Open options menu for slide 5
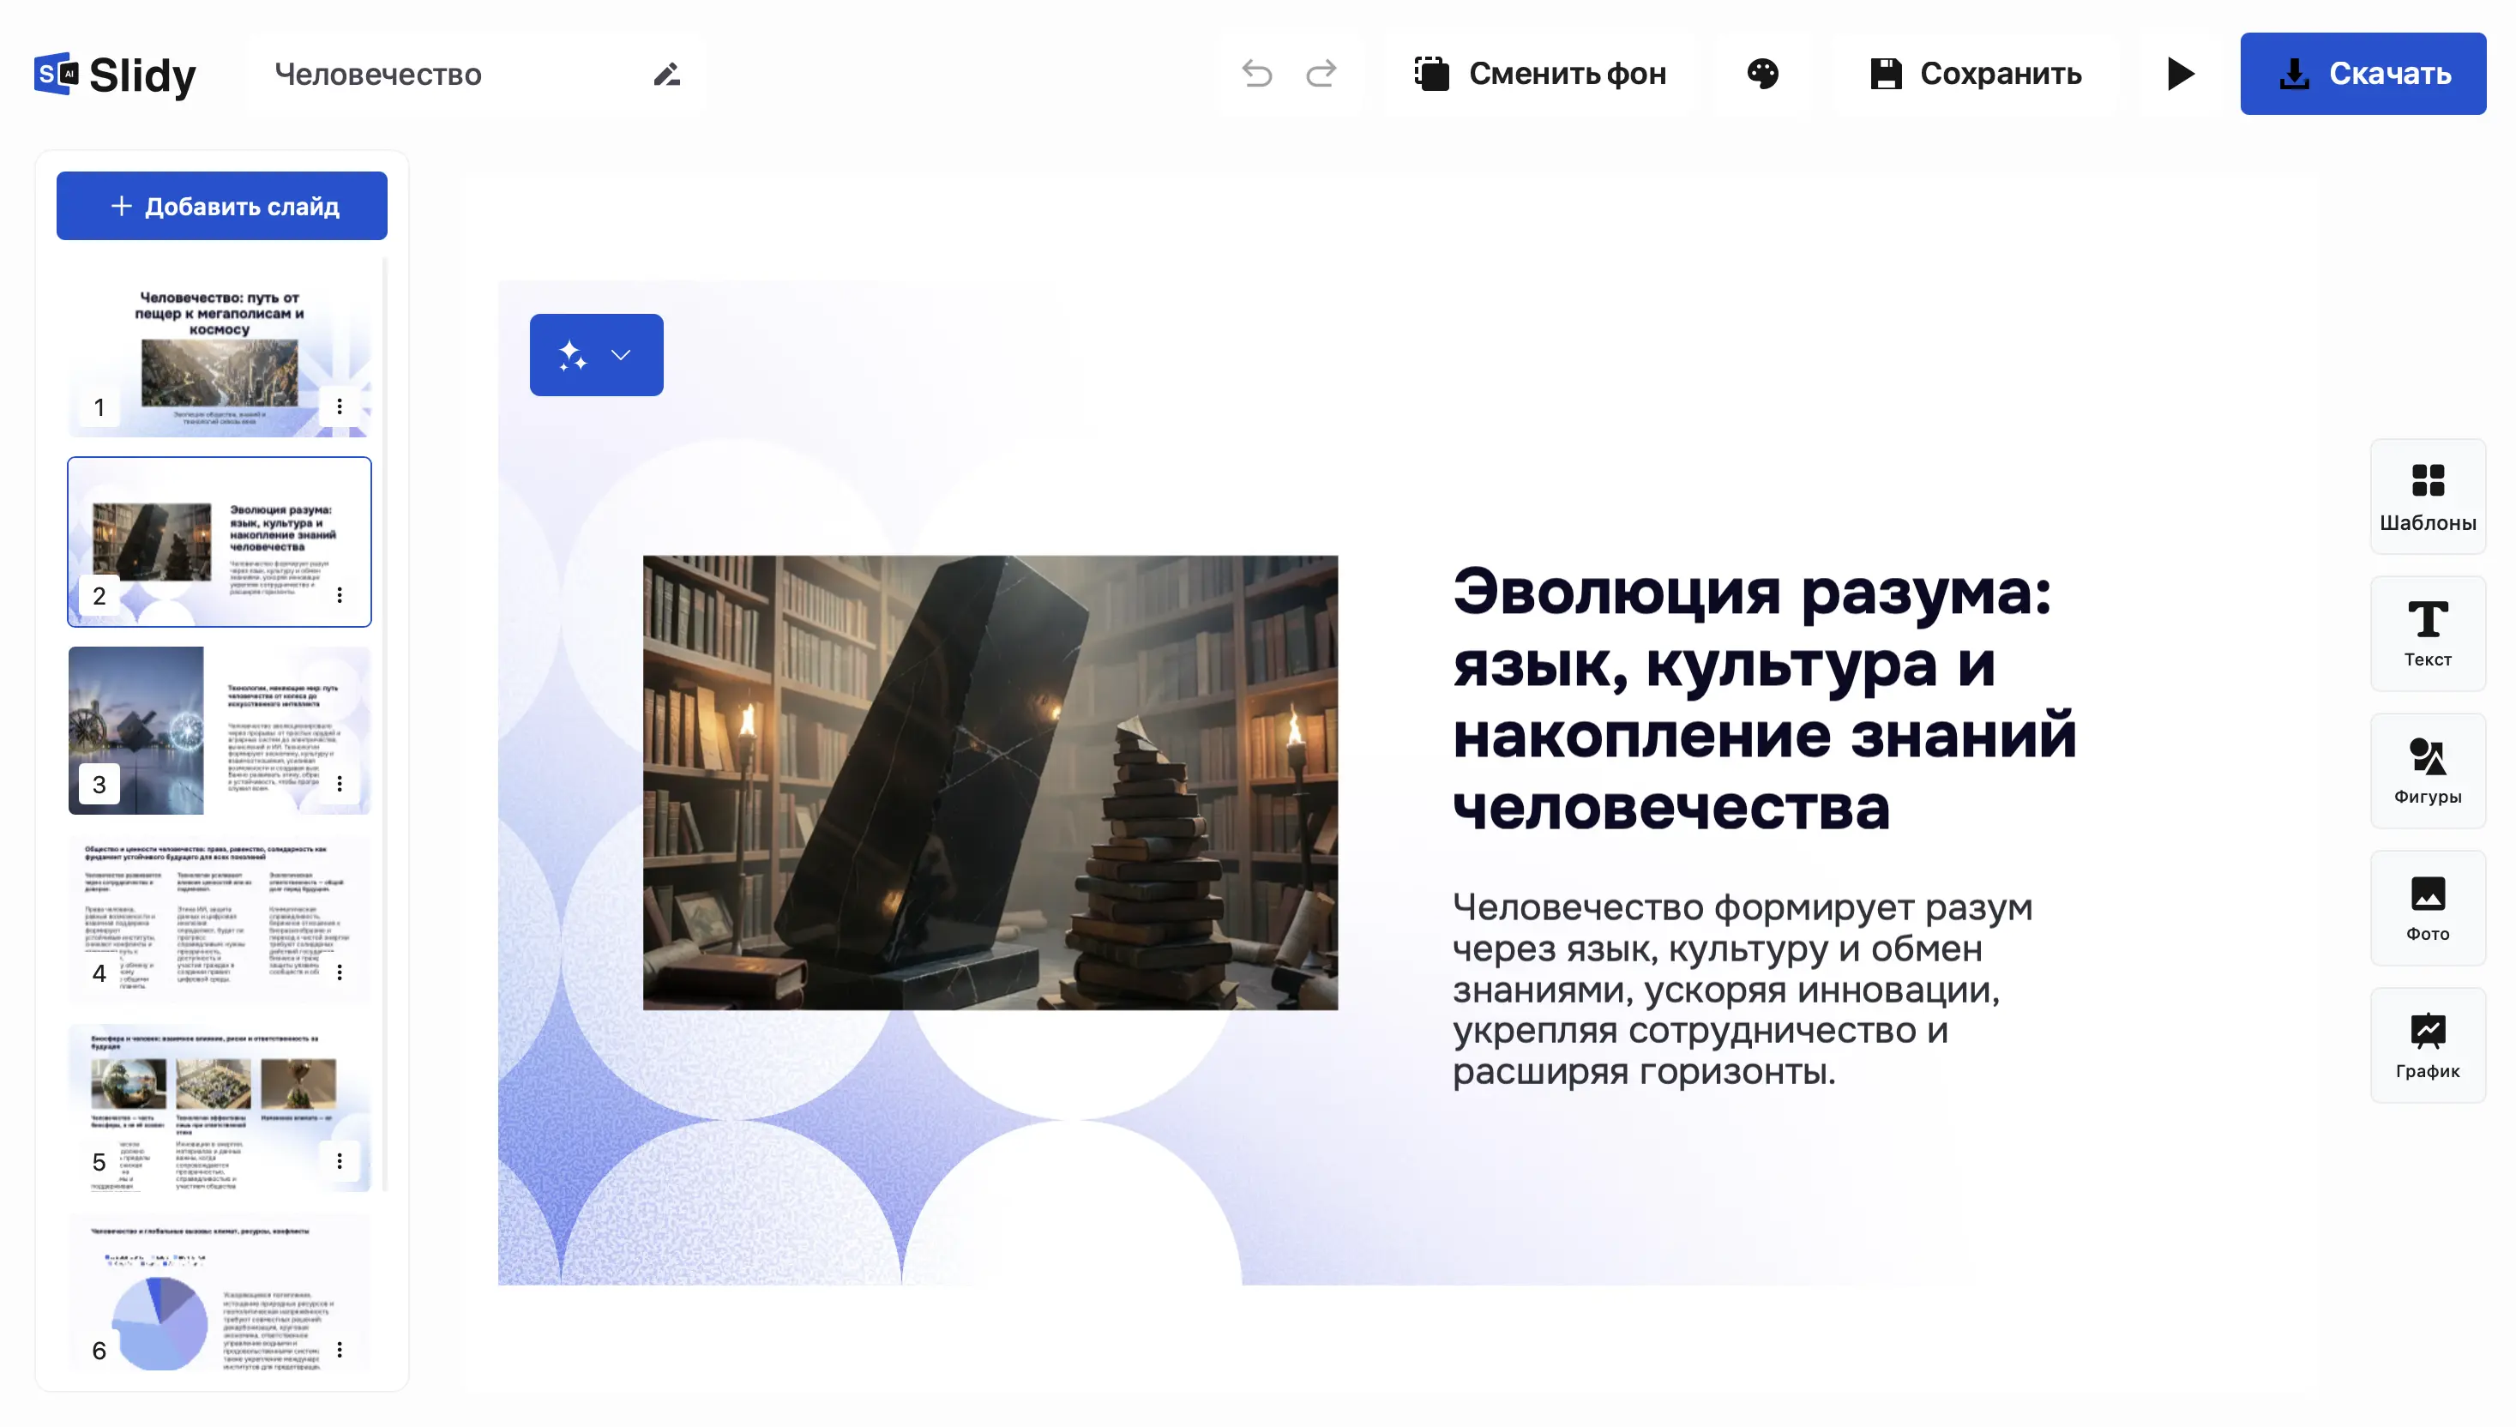Image resolution: width=2516 pixels, height=1427 pixels. click(x=340, y=1161)
